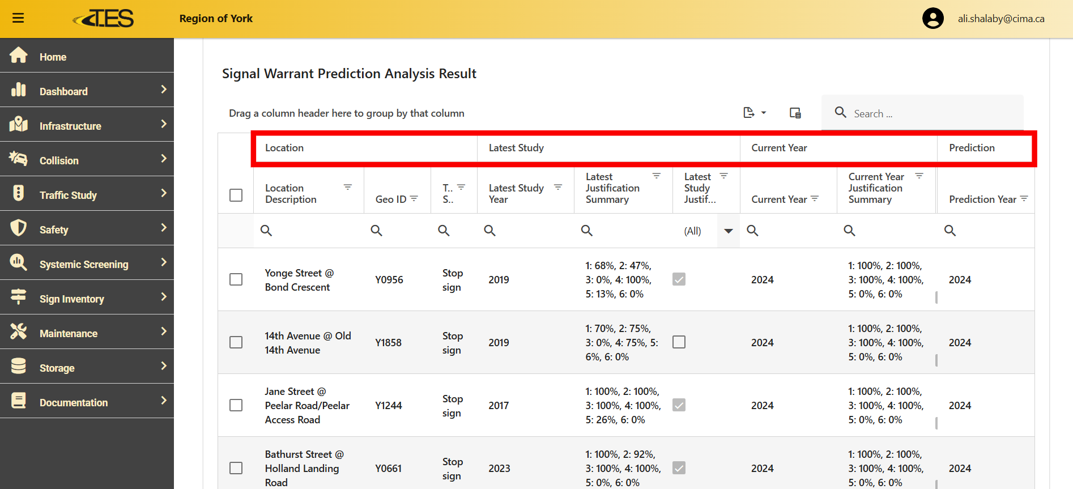Open the column chooser icon
Screen dimensions: 1073x489
(x=795, y=113)
